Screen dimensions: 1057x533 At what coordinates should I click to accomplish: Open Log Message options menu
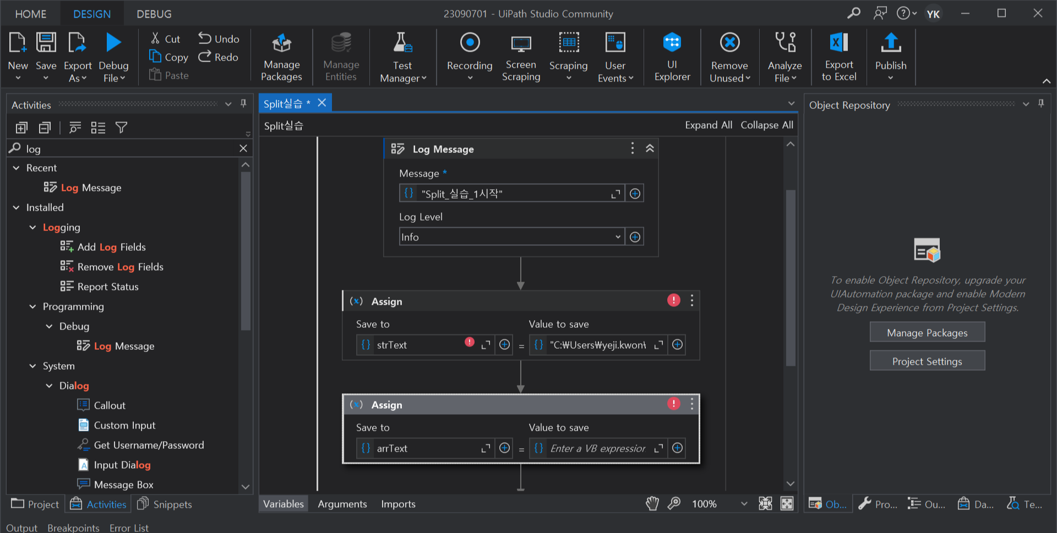click(x=632, y=149)
